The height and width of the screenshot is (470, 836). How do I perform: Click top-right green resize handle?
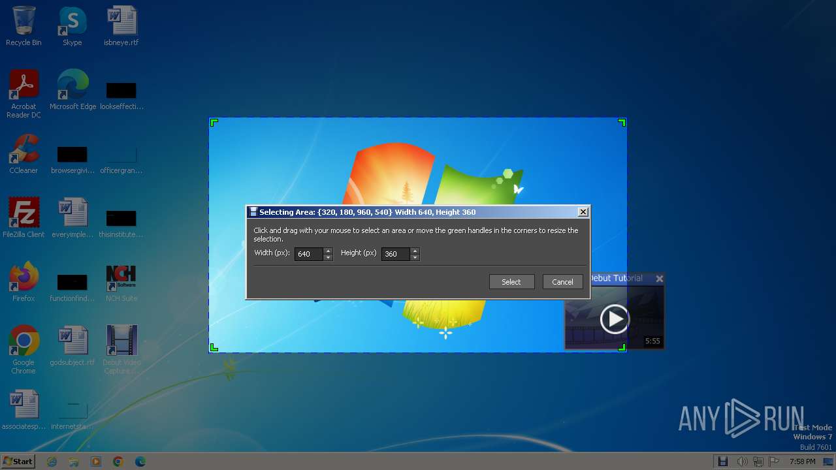(x=622, y=122)
